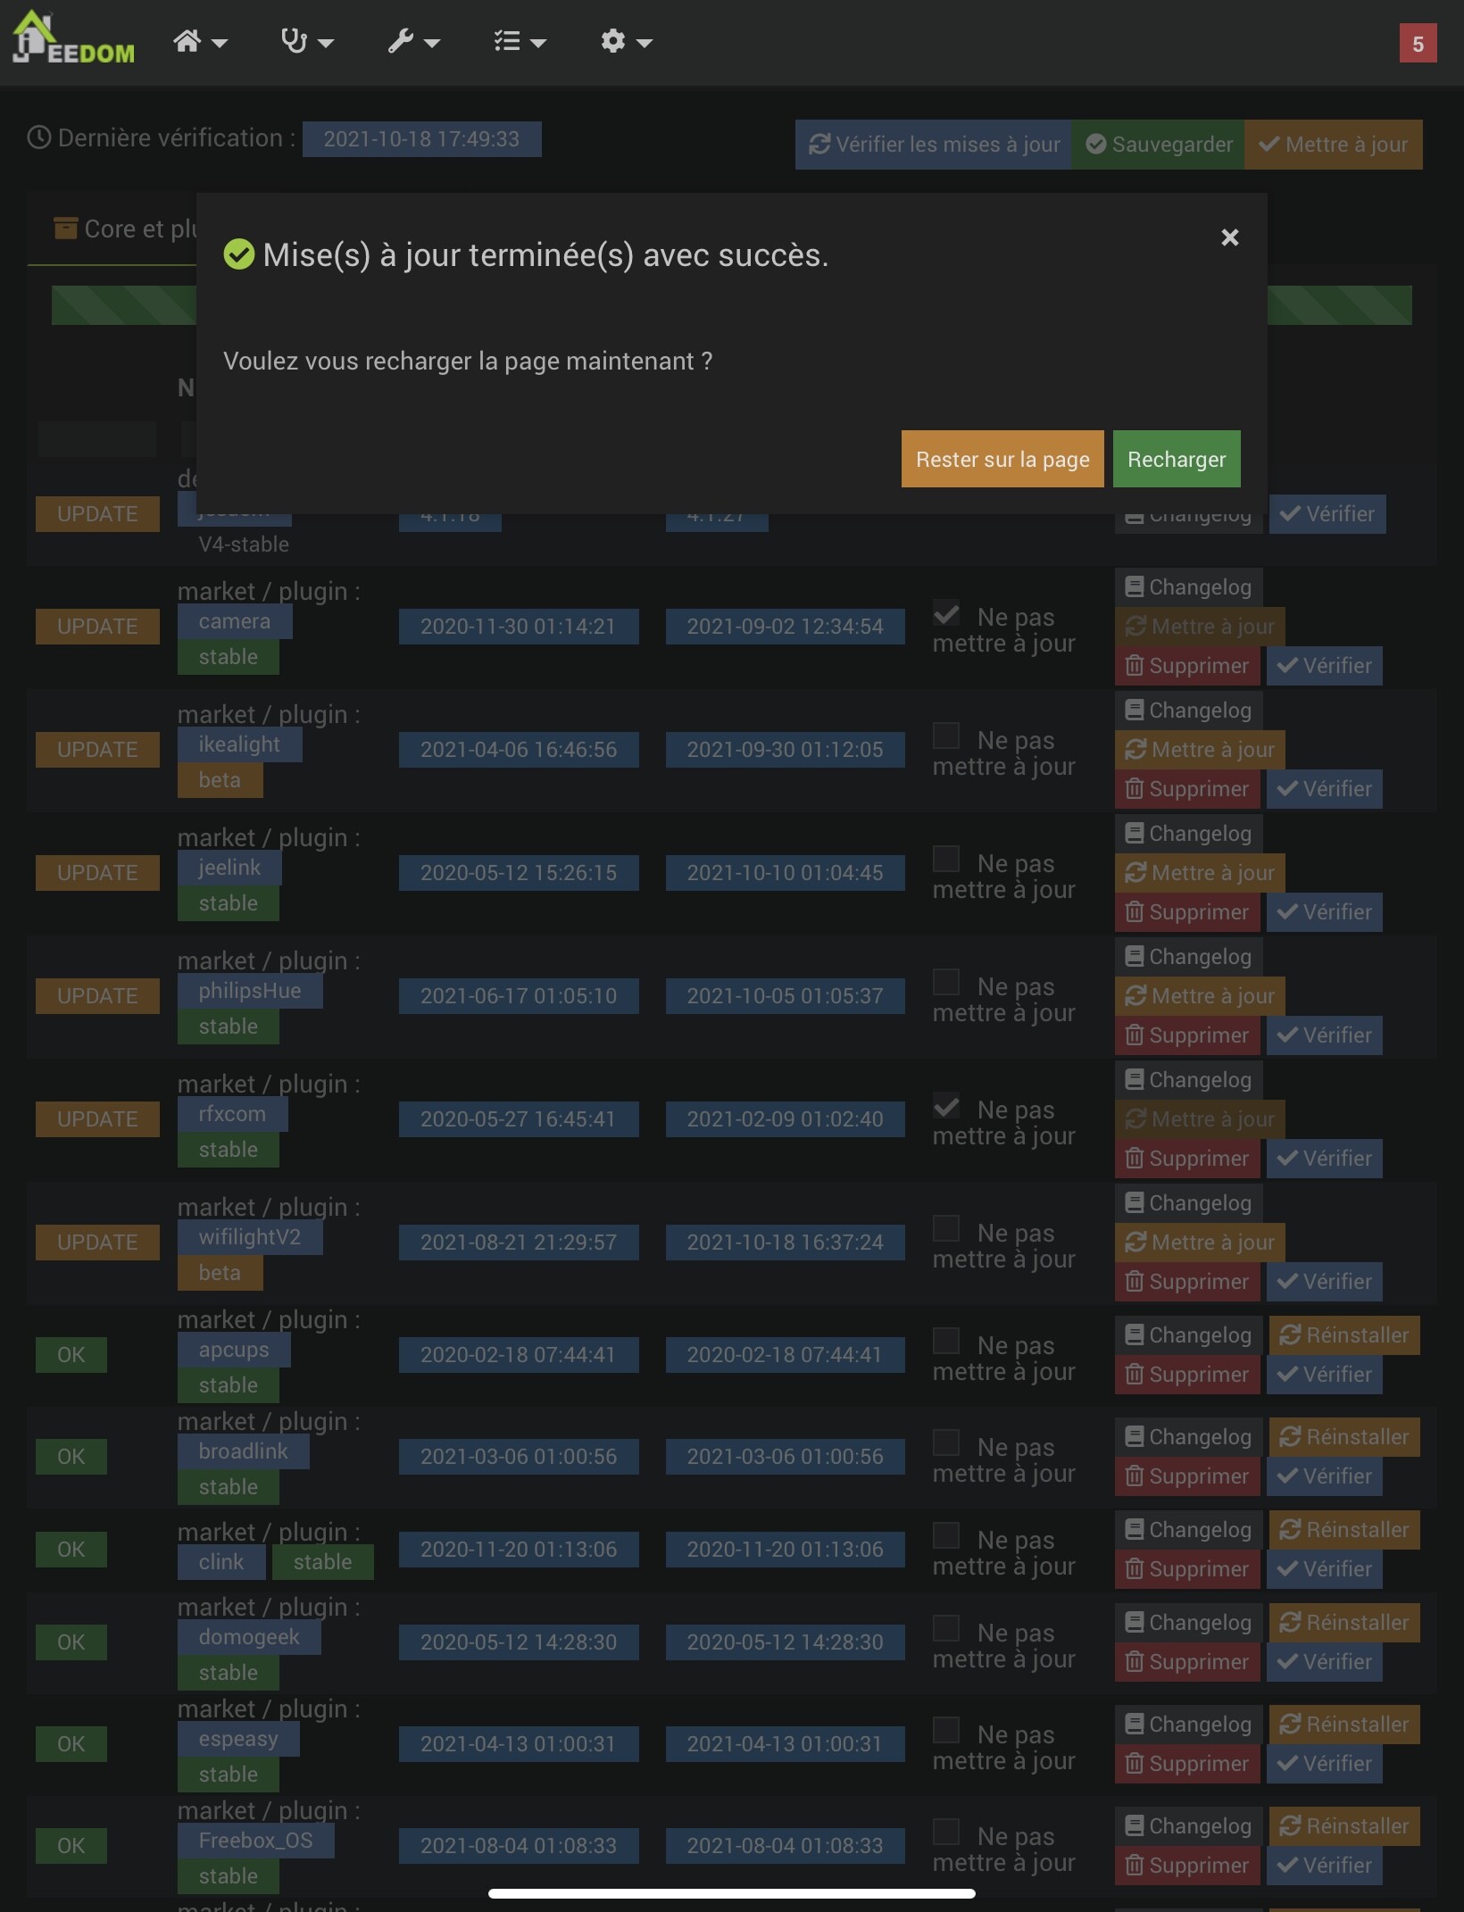
Task: Select the Core et plugins tab
Action: pos(125,229)
